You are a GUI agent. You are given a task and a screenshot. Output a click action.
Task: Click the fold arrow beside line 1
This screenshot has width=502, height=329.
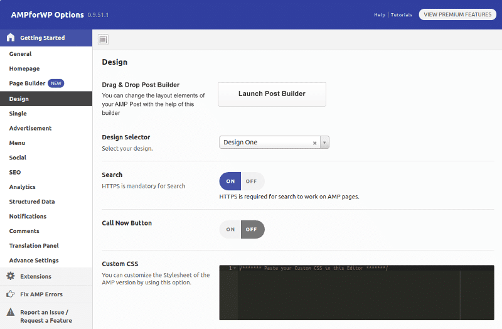pyautogui.click(x=235, y=268)
